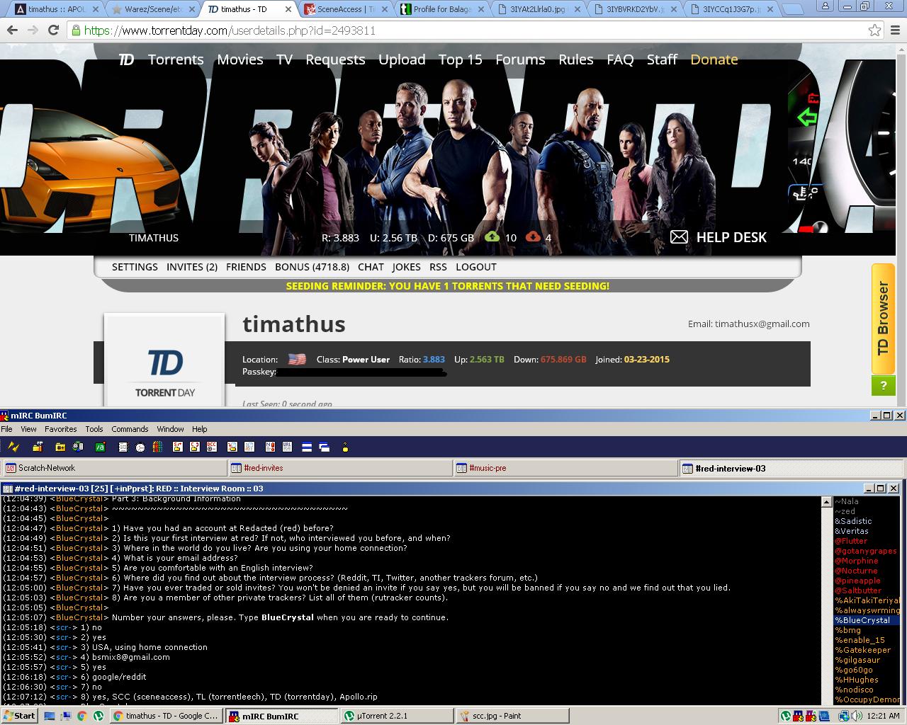Open Torrents in site navigation

pos(176,59)
